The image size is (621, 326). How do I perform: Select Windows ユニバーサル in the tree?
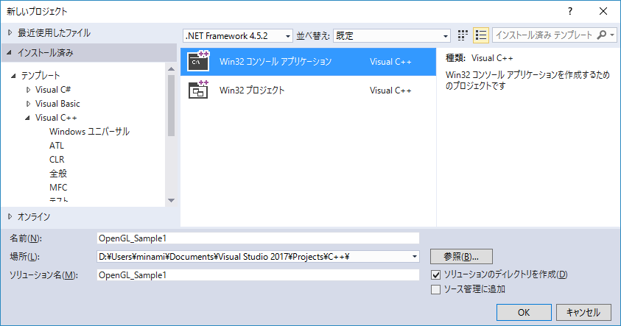click(90, 132)
